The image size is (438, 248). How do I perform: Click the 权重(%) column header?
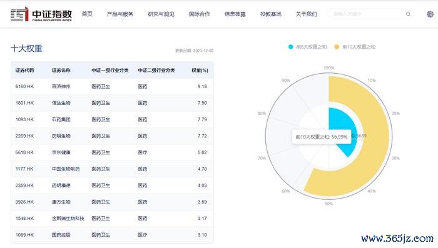click(x=200, y=71)
